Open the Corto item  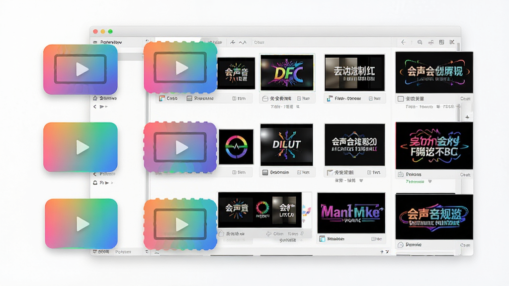pos(172,98)
